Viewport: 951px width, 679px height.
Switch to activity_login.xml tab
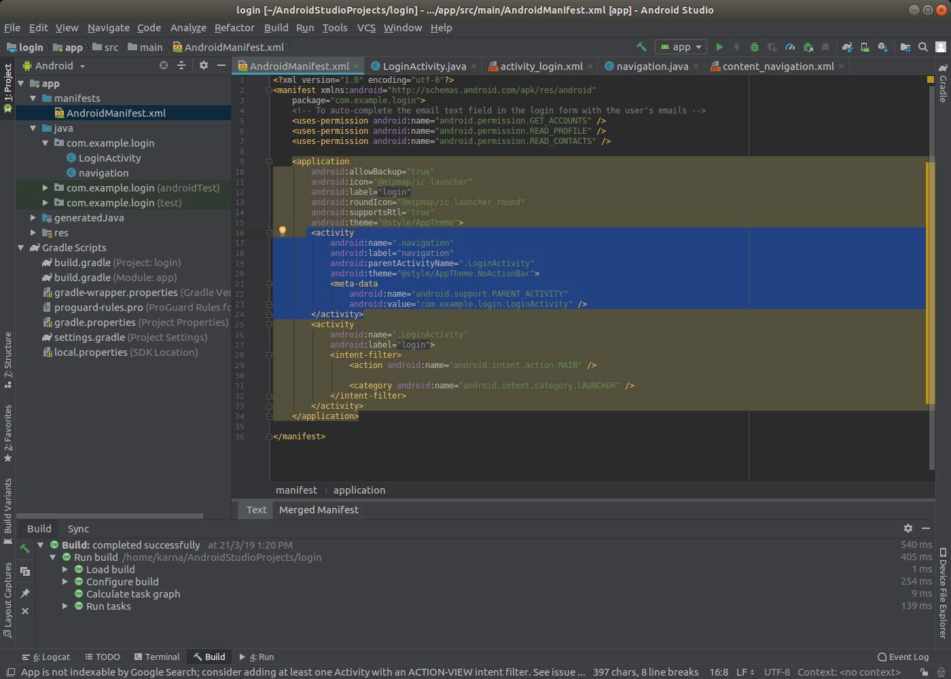(541, 67)
